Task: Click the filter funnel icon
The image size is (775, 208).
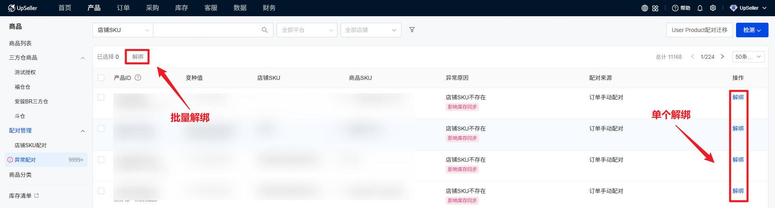Action: click(412, 30)
